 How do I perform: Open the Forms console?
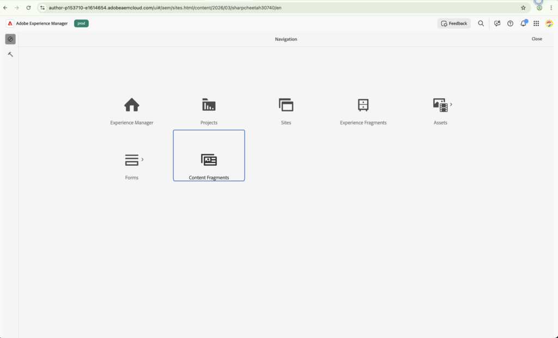[x=131, y=160]
